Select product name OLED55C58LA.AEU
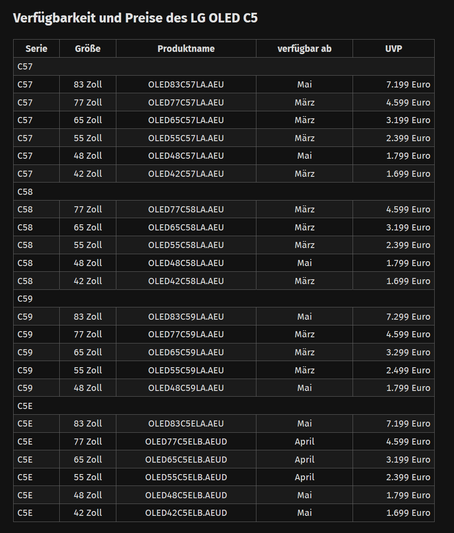This screenshot has width=454, height=533. [x=186, y=245]
